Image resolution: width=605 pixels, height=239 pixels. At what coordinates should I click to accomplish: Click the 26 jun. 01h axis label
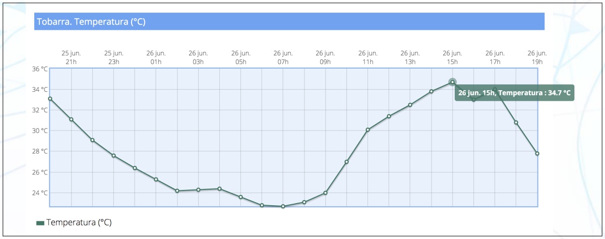tap(156, 57)
